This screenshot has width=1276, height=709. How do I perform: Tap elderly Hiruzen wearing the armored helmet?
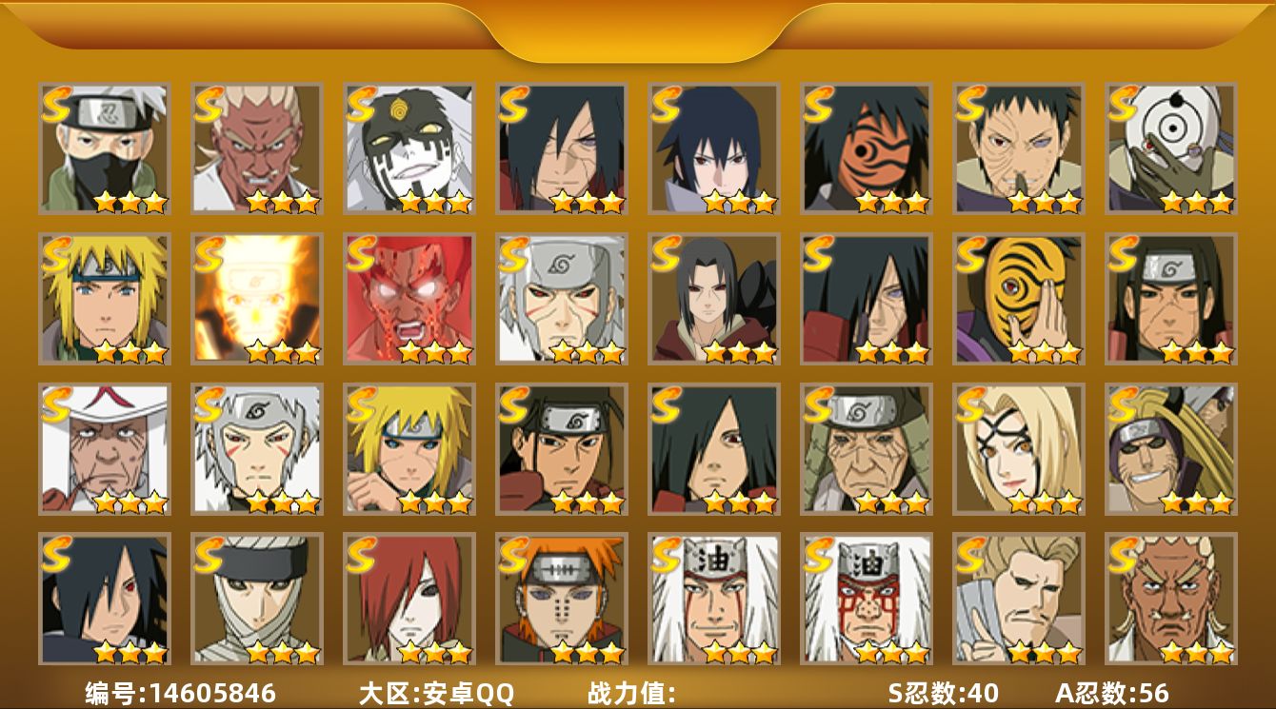(x=866, y=448)
